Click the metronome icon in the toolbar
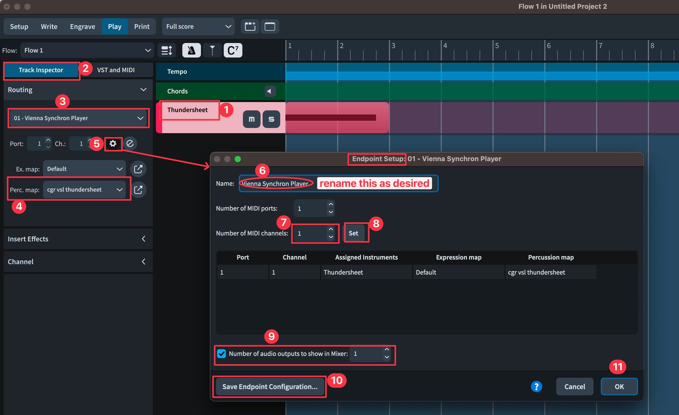Viewport: 679px width, 415px height. tap(191, 50)
